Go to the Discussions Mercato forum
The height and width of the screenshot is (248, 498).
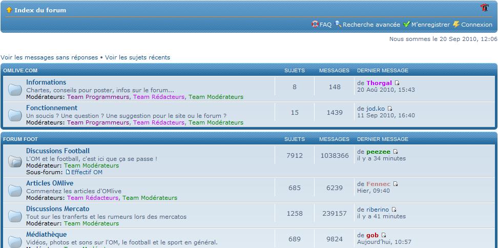coord(57,209)
